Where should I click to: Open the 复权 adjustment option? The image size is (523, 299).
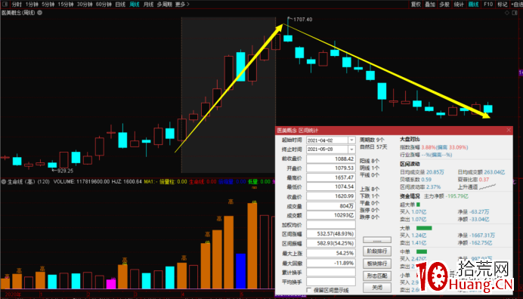pyautogui.click(x=416, y=4)
